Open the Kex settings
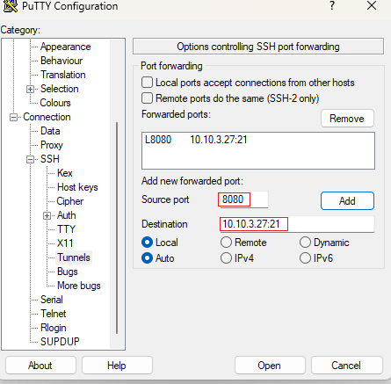The width and height of the screenshot is (391, 384). coord(65,173)
